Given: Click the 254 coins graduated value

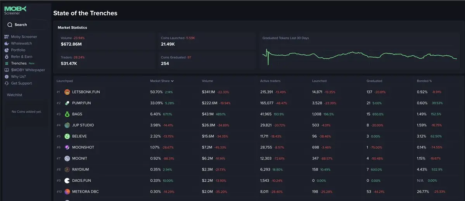Looking at the screenshot, I should click(x=165, y=63).
